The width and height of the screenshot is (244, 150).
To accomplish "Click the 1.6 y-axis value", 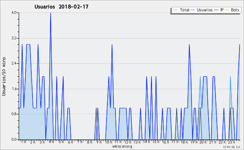I will [14, 89].
